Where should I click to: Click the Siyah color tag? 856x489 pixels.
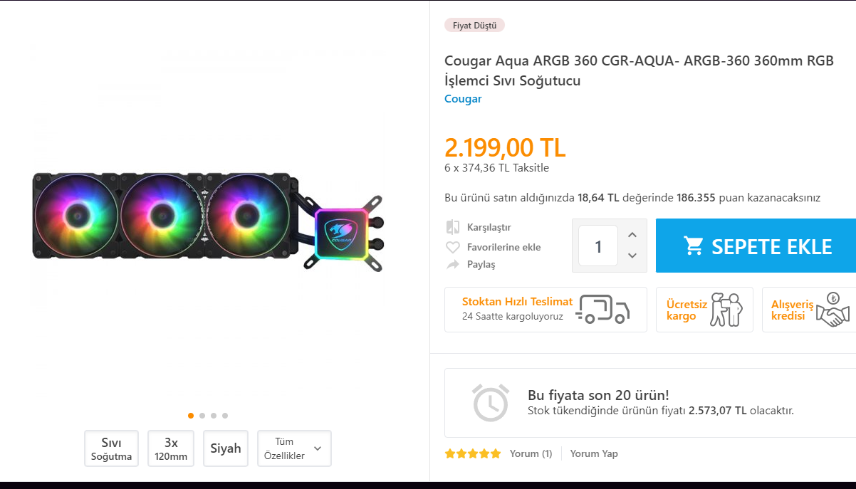point(226,448)
